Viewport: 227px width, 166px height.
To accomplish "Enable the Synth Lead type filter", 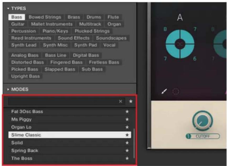I will tap(24, 45).
